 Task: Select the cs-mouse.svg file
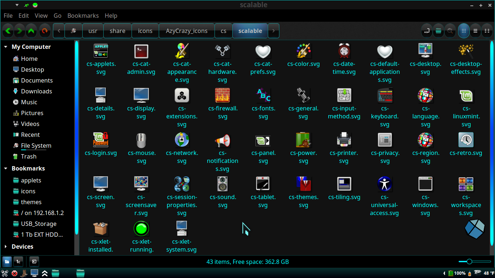click(x=141, y=148)
